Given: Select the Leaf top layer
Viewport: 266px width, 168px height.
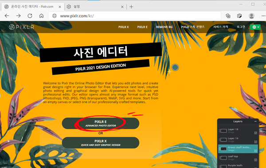Looking at the screenshot, I should click(238, 158).
